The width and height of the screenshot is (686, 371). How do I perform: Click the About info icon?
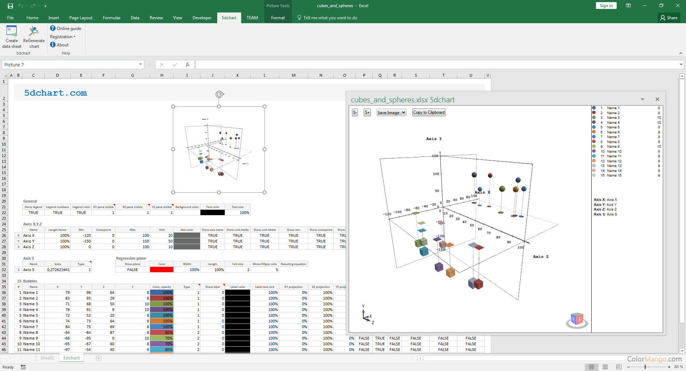(x=53, y=45)
